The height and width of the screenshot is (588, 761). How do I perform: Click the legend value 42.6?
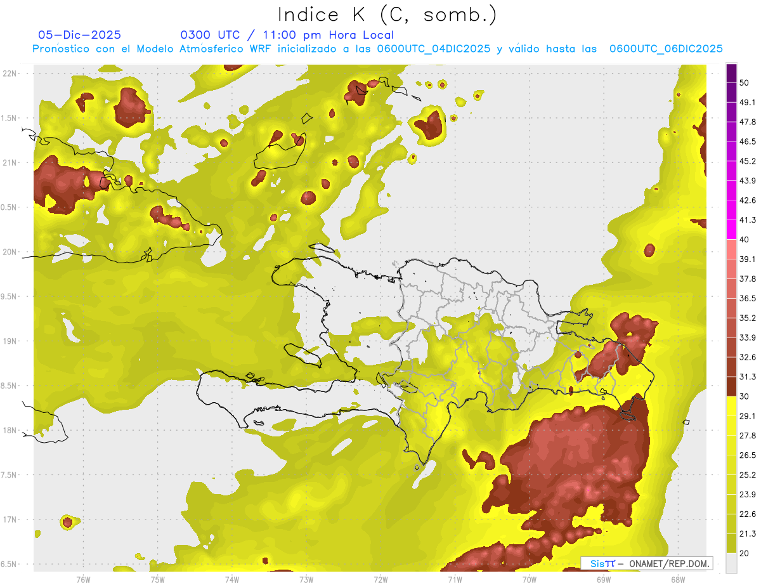(747, 200)
